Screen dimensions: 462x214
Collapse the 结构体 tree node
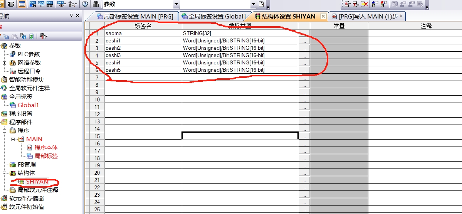[x=5, y=173]
